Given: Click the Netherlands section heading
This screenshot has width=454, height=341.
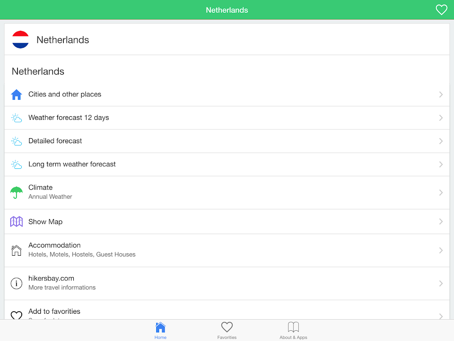Looking at the screenshot, I should (x=38, y=71).
